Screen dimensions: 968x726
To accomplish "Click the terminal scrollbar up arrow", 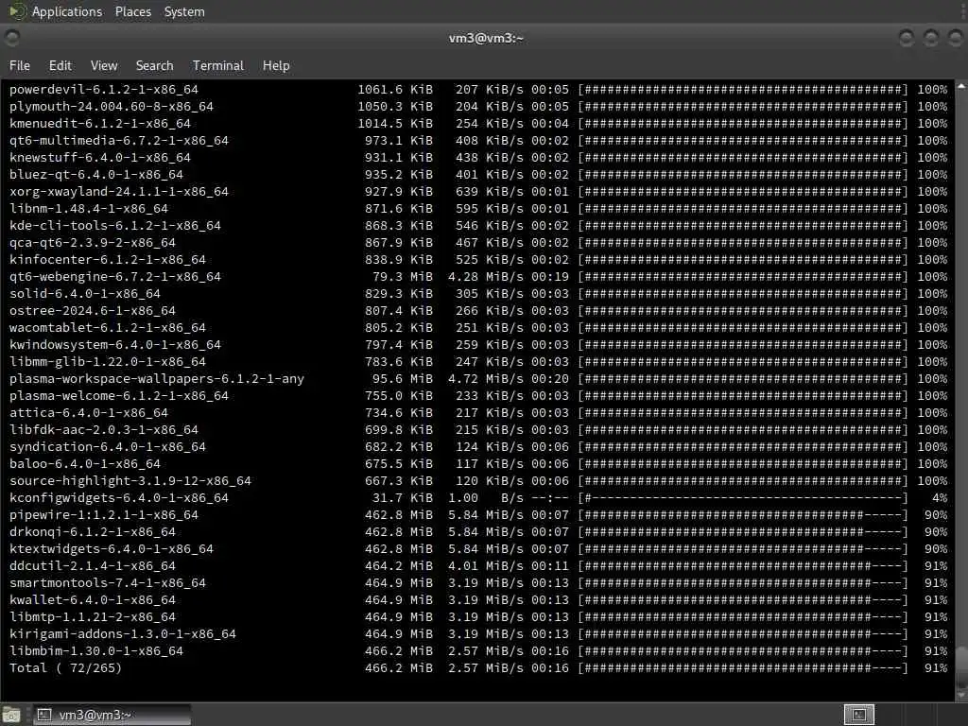I will (961, 86).
